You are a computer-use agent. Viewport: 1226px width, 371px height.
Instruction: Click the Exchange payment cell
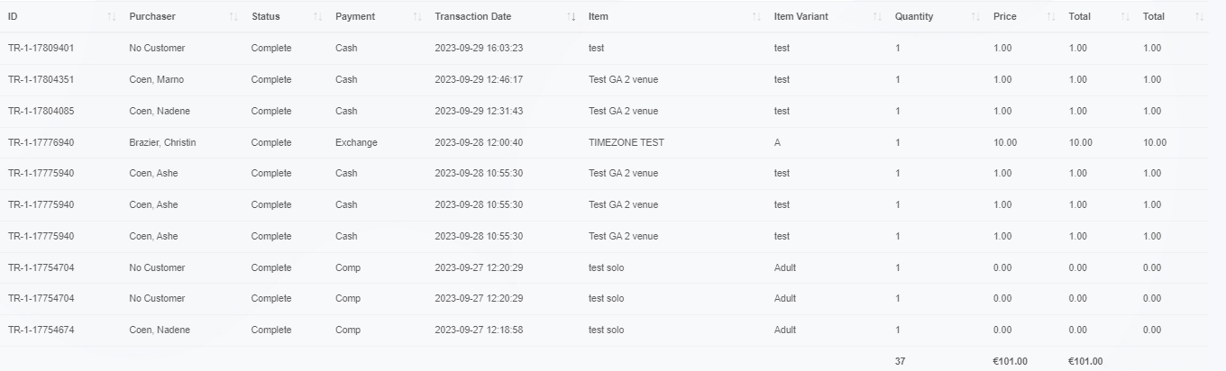(356, 142)
